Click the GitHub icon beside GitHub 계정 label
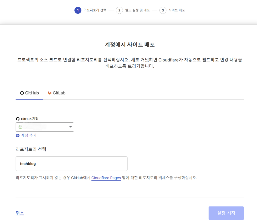Viewport: 257px width, 224px height. point(18,119)
